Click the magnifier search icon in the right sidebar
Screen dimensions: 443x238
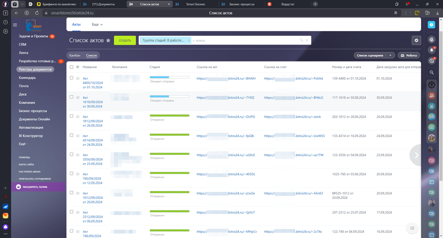coord(432,72)
